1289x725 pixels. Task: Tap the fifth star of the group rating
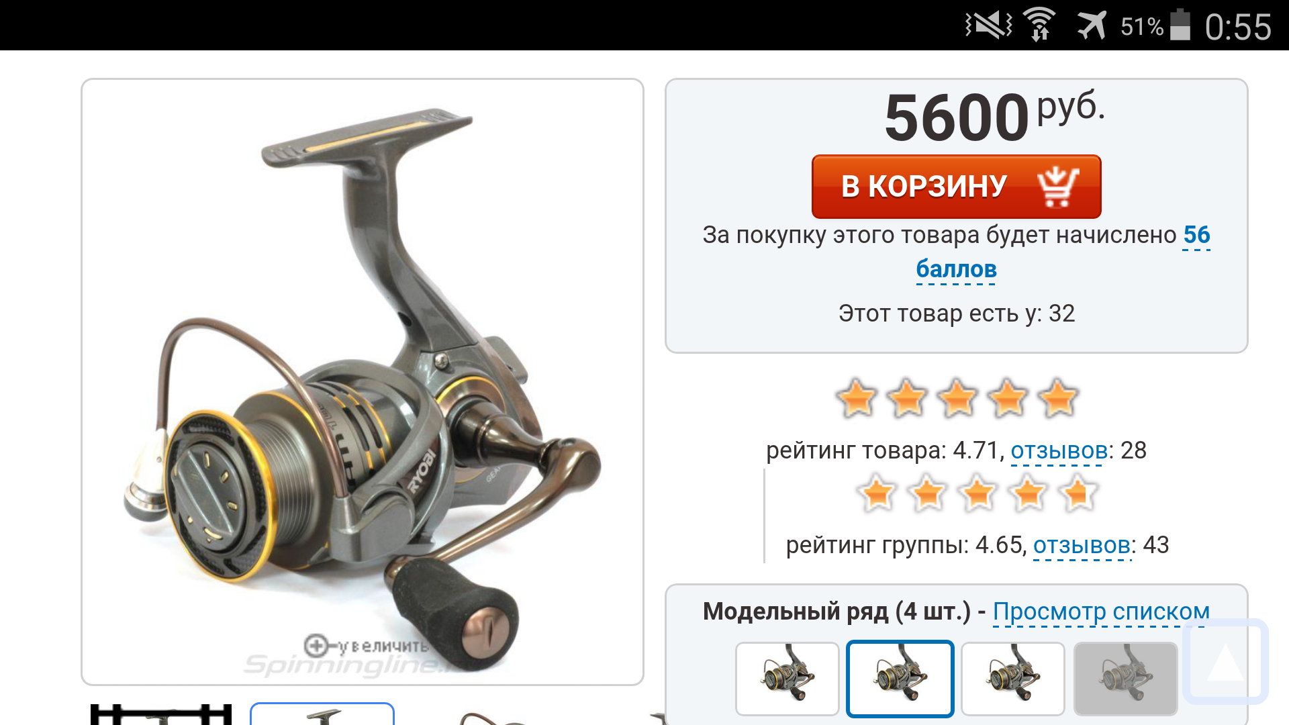coord(1078,493)
